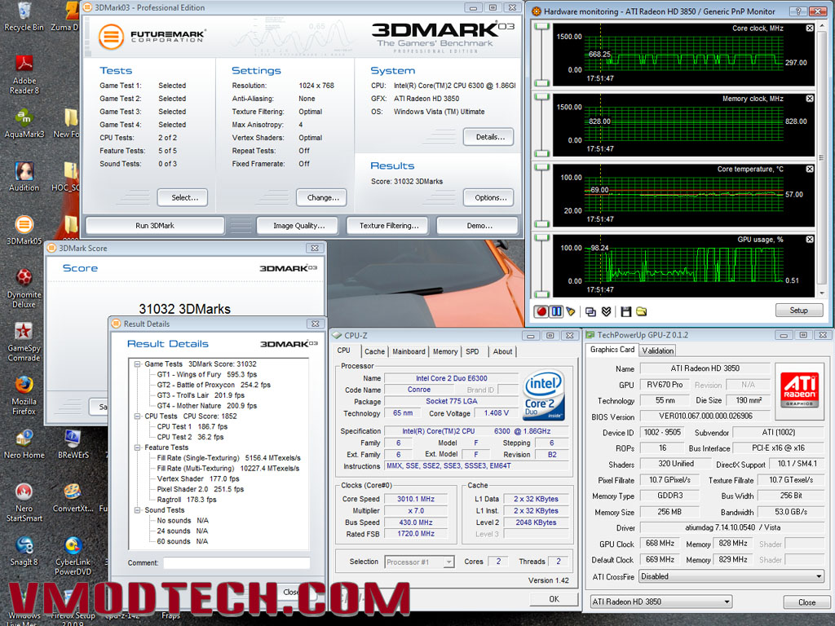
Task: Click the Hardware monitoring vertical scrollbar
Action: pos(822,159)
